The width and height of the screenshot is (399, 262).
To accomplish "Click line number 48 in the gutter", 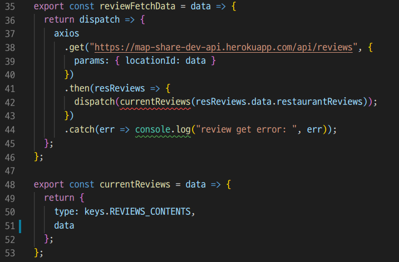I will [x=10, y=185].
